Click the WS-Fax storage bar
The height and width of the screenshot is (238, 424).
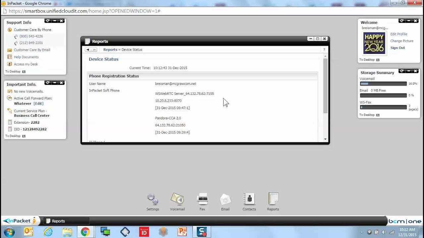click(383, 107)
